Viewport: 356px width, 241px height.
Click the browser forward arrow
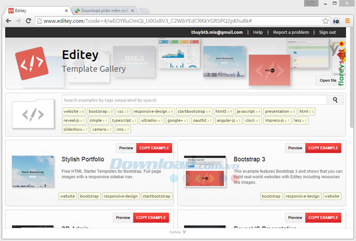(x=18, y=21)
